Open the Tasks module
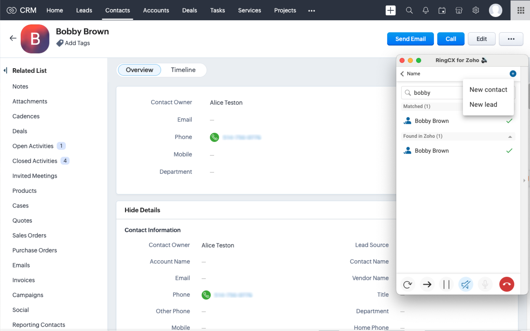The height and width of the screenshot is (331, 530). pyautogui.click(x=217, y=10)
